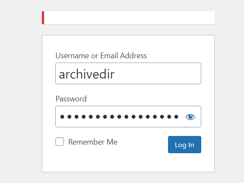Enable the Remember Me checkbox

(x=60, y=142)
